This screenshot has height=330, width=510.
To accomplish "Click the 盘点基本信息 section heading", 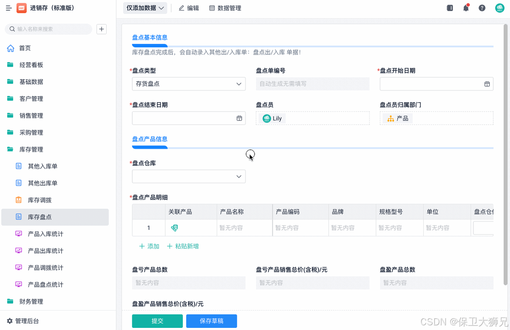I will point(150,37).
